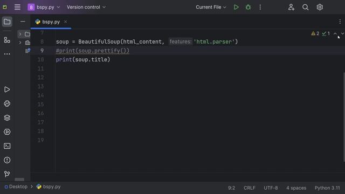
Task: Expand the project folder tree node
Action: coord(20,34)
